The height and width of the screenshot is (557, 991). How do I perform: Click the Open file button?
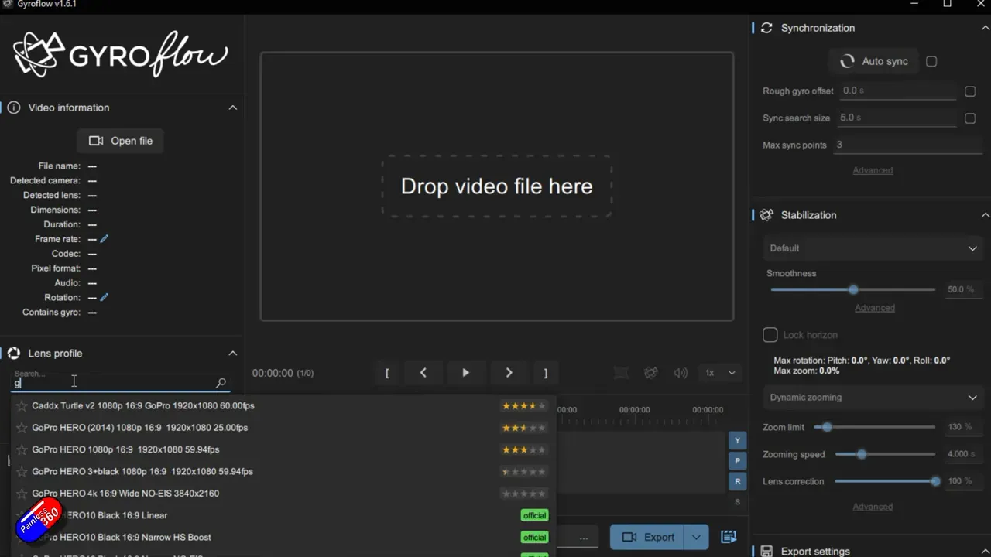[120, 141]
